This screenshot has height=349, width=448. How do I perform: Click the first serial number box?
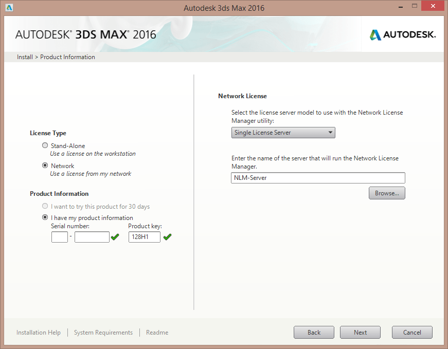point(60,237)
